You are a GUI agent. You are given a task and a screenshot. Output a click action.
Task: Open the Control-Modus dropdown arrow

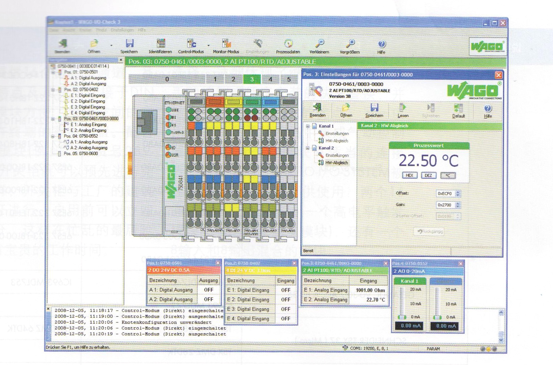[208, 45]
